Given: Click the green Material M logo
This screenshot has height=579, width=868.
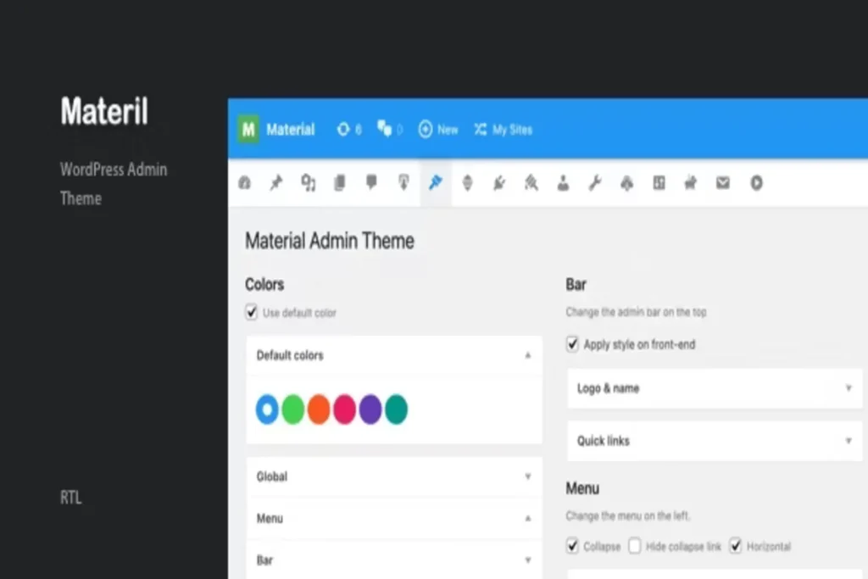Looking at the screenshot, I should point(248,130).
